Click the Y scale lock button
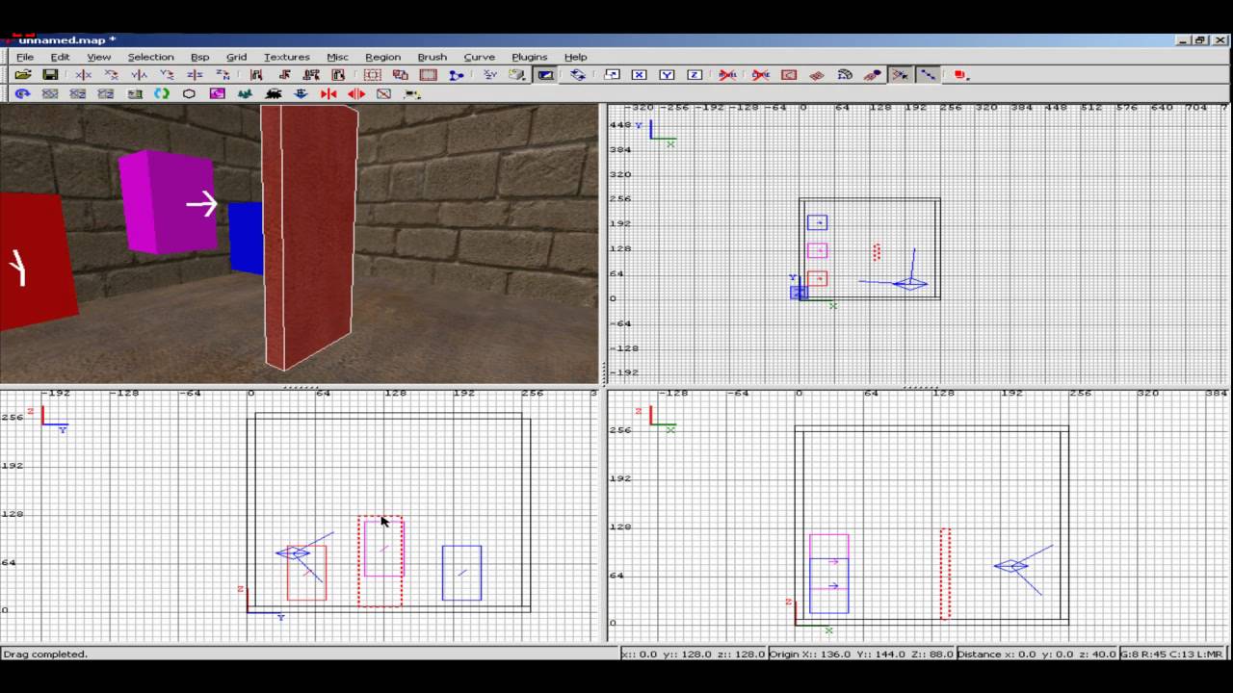 point(667,75)
